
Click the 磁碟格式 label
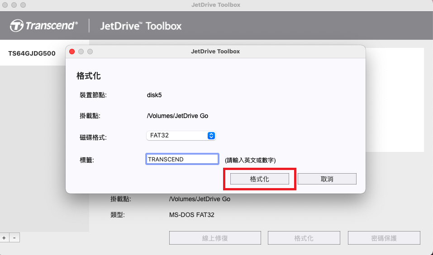point(93,137)
